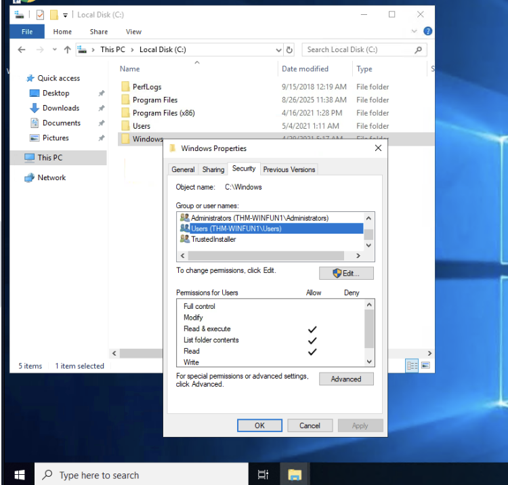This screenshot has height=485, width=508.
Task: Select Users (THM-WINFUN1\Users) entry
Action: point(271,228)
